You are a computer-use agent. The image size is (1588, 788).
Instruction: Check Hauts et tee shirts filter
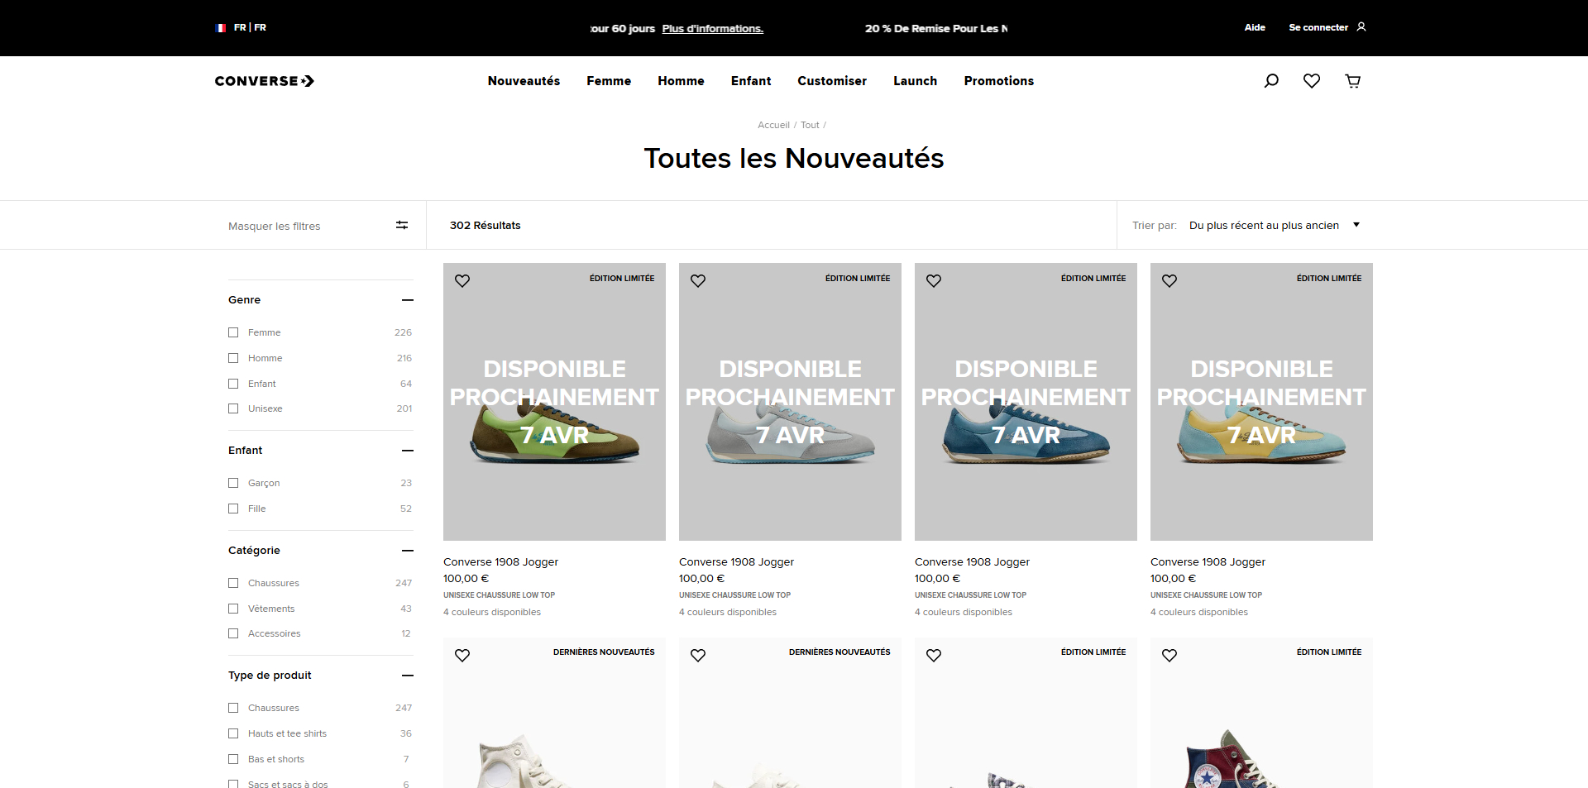pos(233,733)
